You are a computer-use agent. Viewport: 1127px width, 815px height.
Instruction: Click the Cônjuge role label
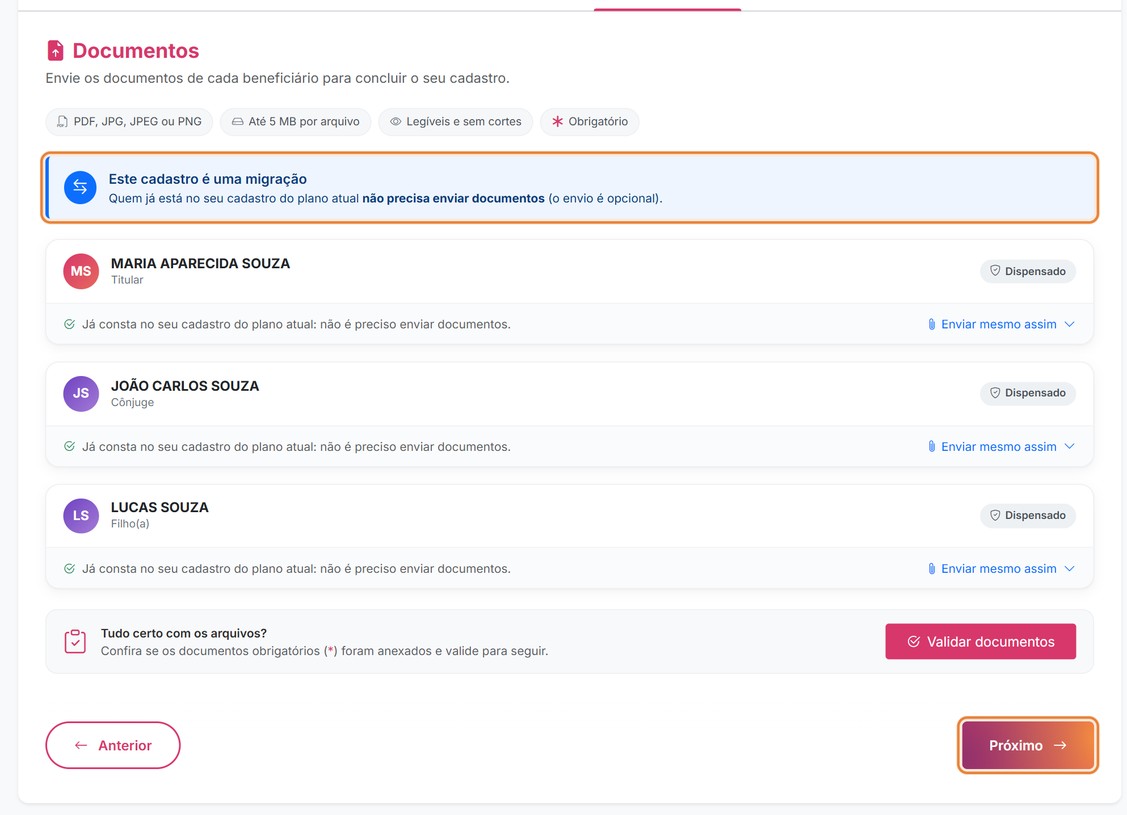point(132,403)
